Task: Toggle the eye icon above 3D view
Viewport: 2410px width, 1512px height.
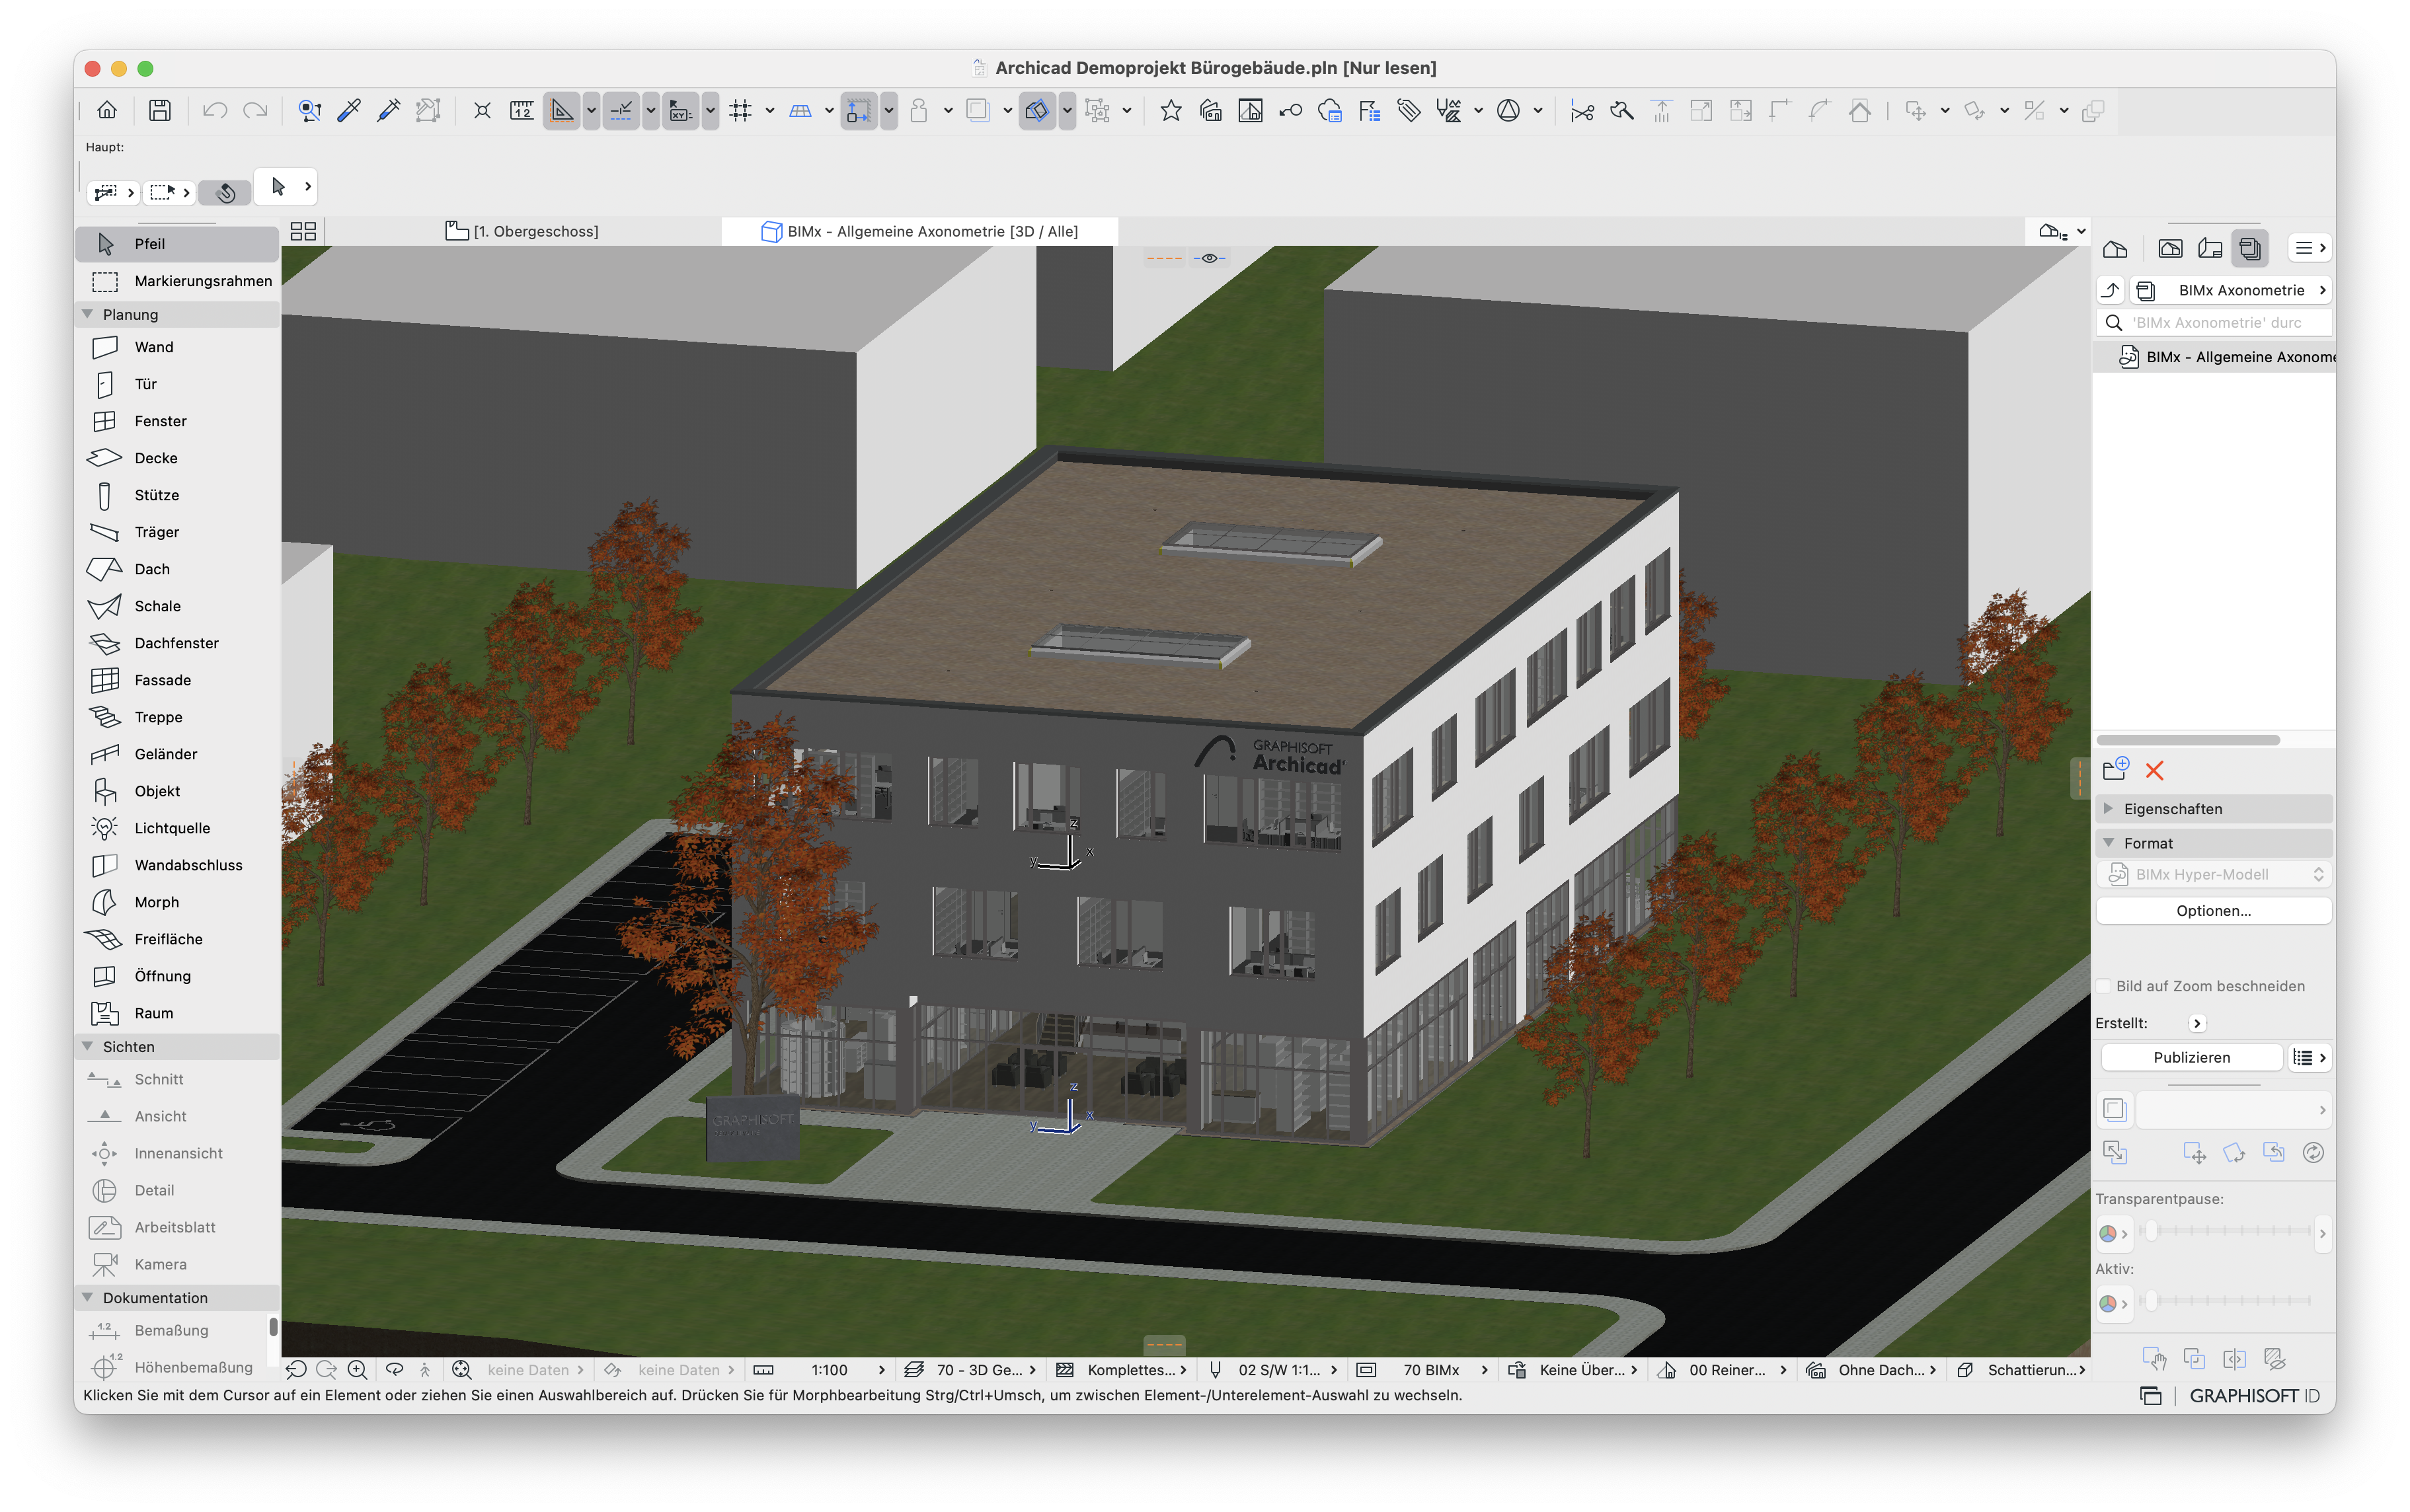Action: point(1209,258)
